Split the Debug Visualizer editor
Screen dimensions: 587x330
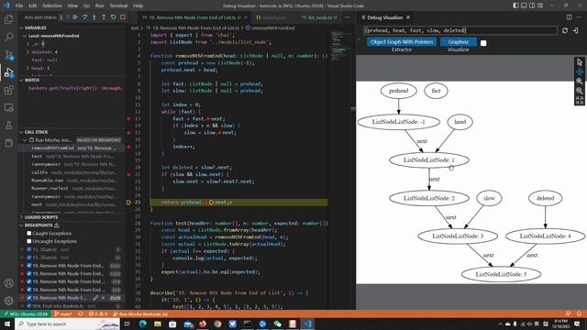[x=569, y=17]
